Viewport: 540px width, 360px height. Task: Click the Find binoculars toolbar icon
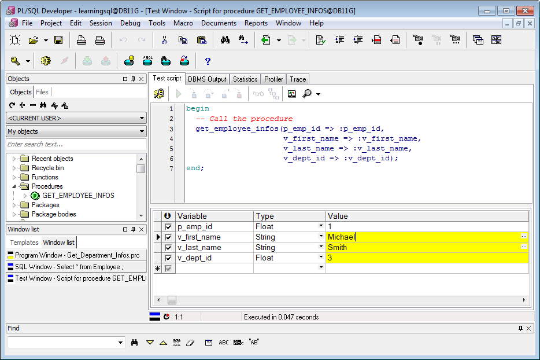tap(225, 40)
